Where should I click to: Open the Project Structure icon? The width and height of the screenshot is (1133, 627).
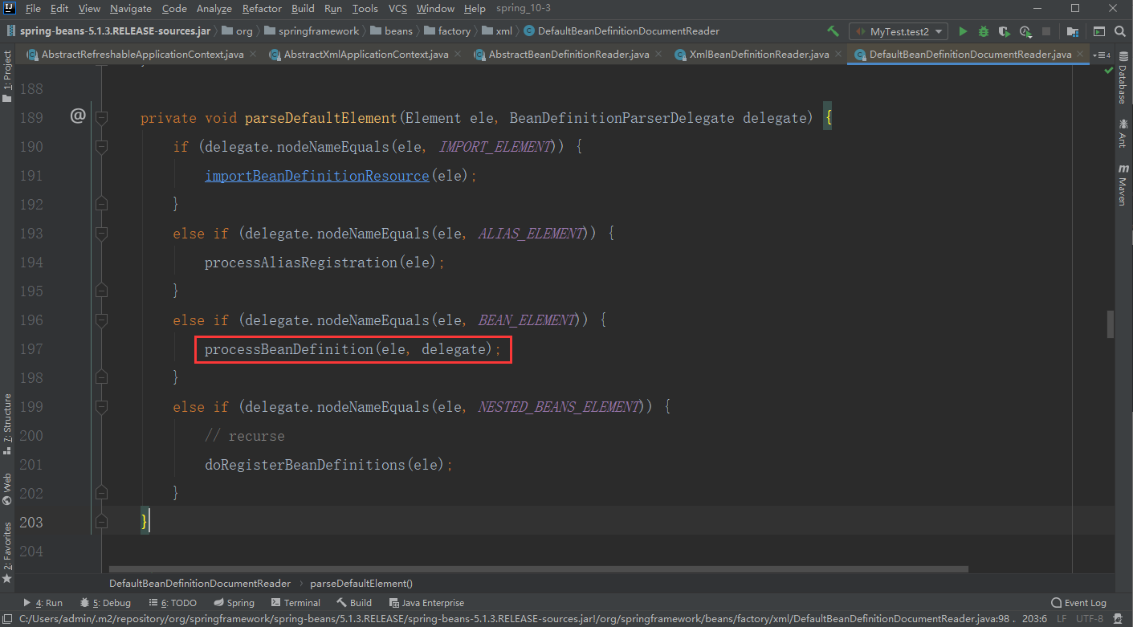[1072, 31]
